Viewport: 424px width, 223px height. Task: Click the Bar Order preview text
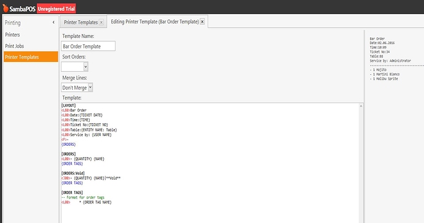[x=377, y=39]
